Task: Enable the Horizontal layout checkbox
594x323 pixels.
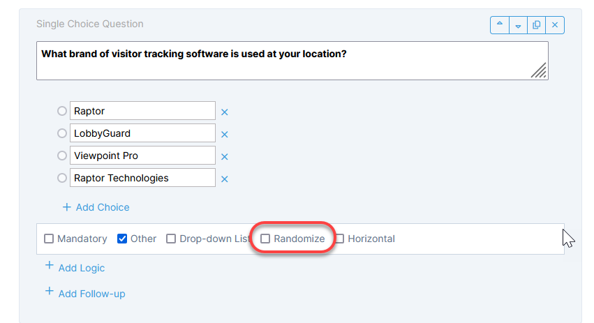Action: pos(340,239)
